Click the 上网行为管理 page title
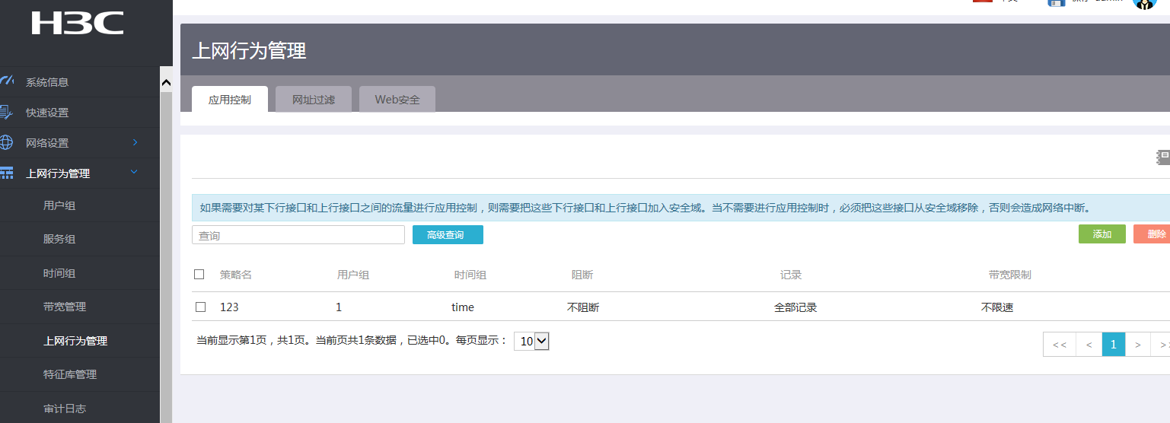Screen dimensions: 1170x423 pos(249,51)
